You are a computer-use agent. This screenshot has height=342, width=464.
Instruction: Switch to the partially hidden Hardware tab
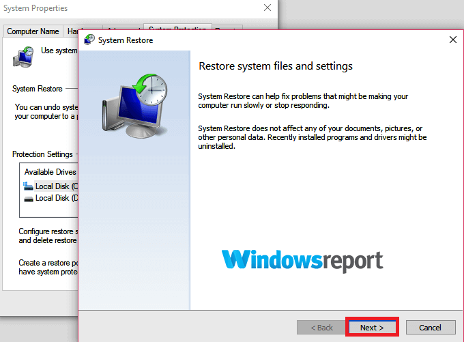pyautogui.click(x=71, y=31)
